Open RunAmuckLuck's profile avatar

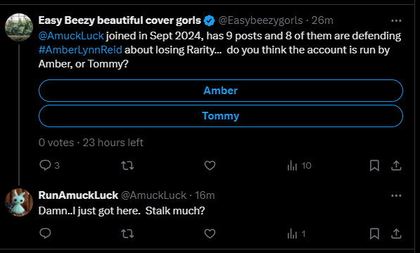pos(19,202)
